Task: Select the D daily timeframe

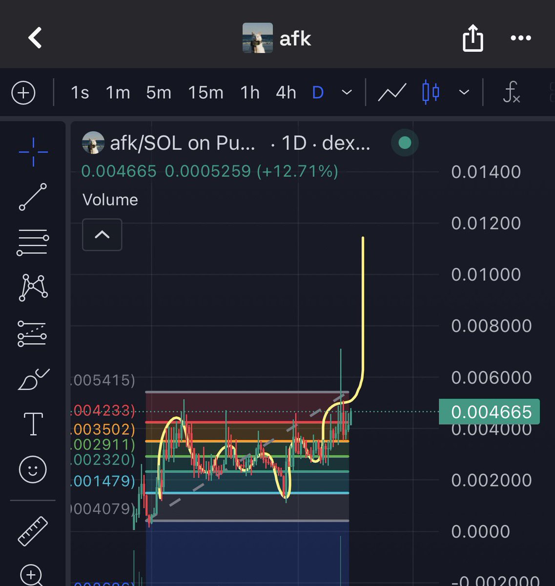Action: pyautogui.click(x=318, y=92)
